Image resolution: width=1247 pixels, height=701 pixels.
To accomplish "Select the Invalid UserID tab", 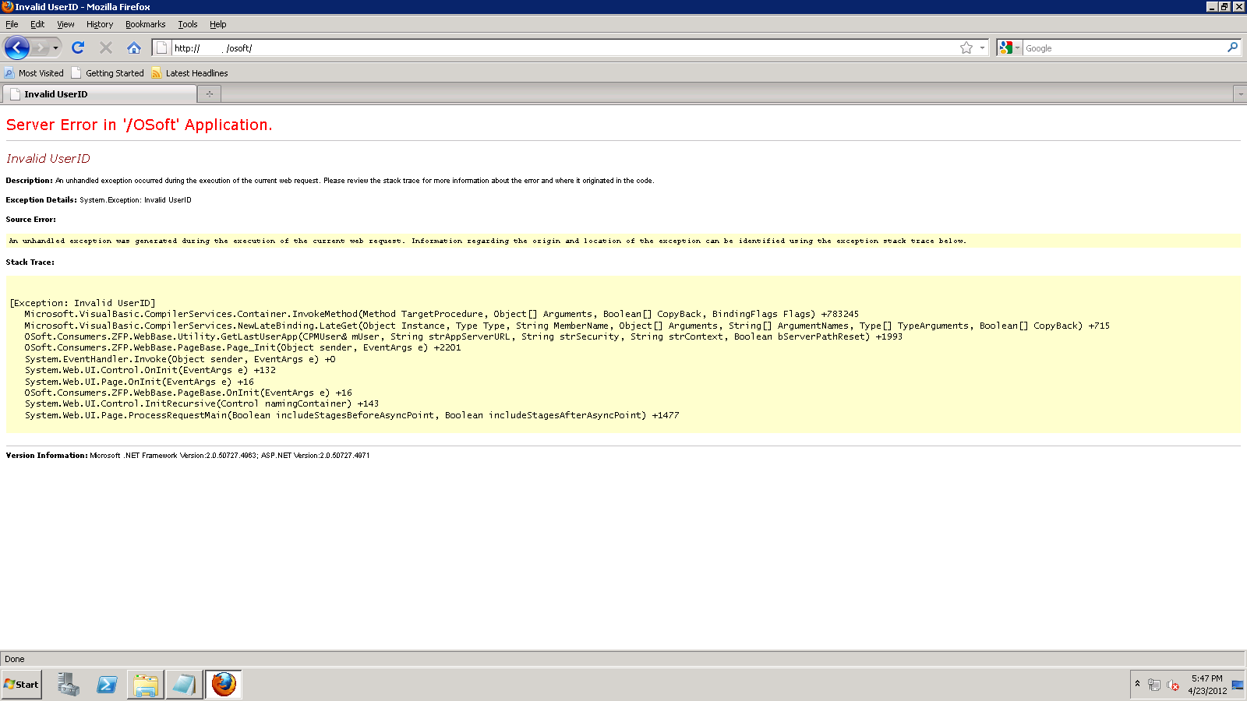I will click(100, 94).
